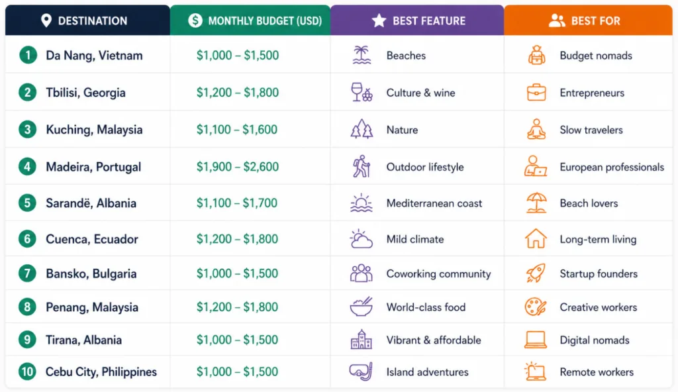Click the beach umbrella Beach lovers icon
Viewport: 678px width, 392px height.
pyautogui.click(x=536, y=203)
